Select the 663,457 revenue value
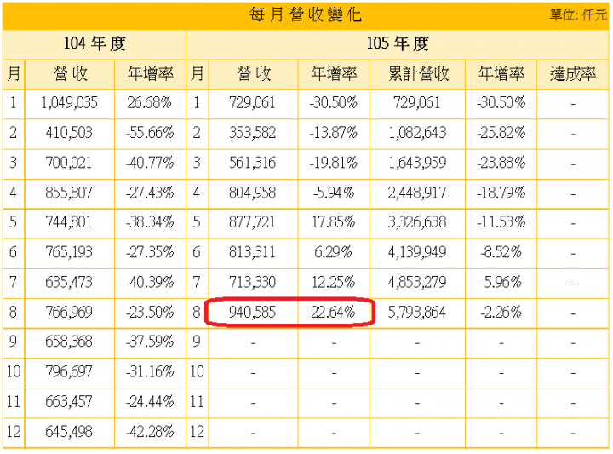The height and width of the screenshot is (454, 613). [69, 402]
